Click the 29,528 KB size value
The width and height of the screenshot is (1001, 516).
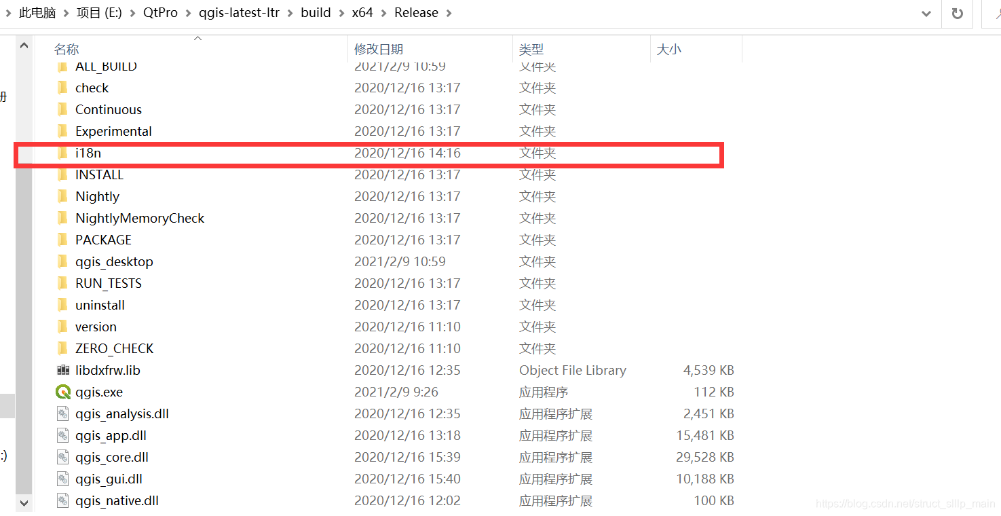pyautogui.click(x=705, y=457)
